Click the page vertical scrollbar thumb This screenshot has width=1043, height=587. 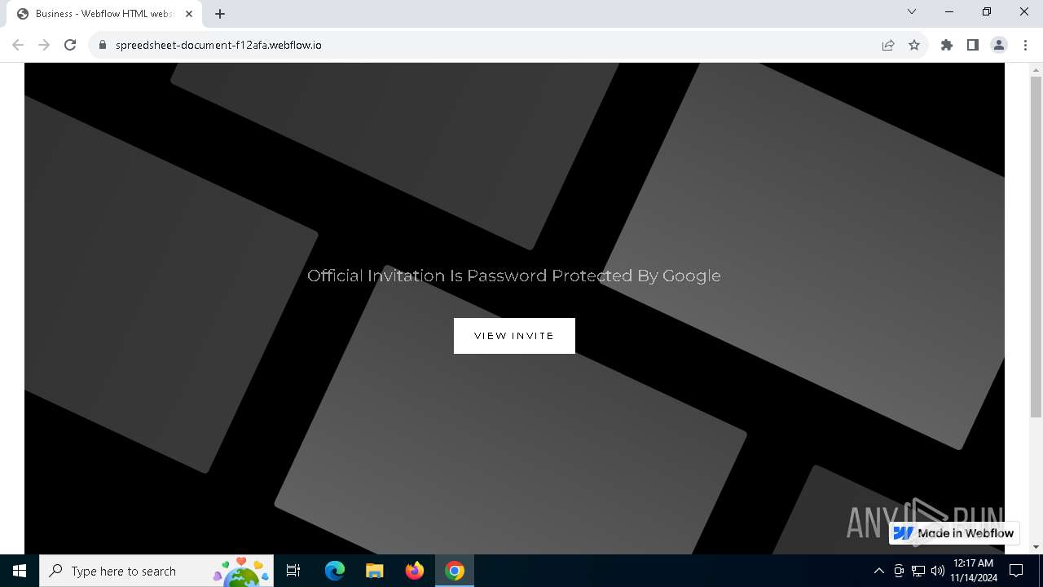click(x=1036, y=246)
